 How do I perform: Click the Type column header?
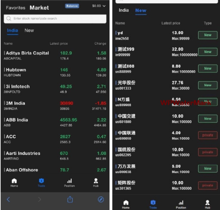point(208,23)
